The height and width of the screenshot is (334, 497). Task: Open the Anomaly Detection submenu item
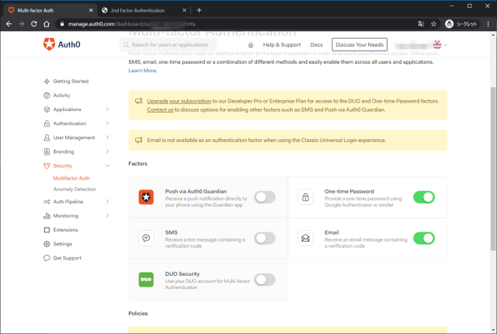click(x=75, y=190)
